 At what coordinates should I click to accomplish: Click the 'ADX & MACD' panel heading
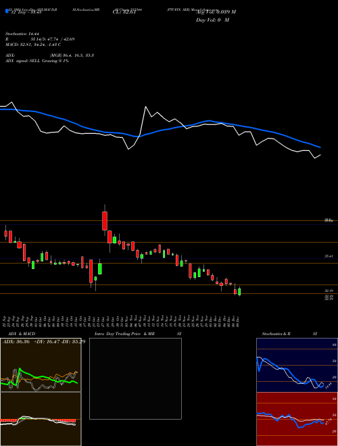[22, 334]
